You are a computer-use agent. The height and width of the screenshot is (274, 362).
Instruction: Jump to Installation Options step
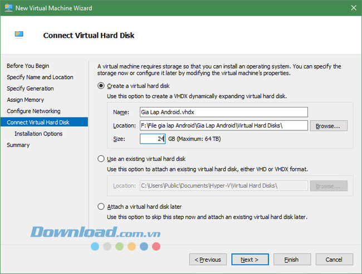tap(38, 134)
